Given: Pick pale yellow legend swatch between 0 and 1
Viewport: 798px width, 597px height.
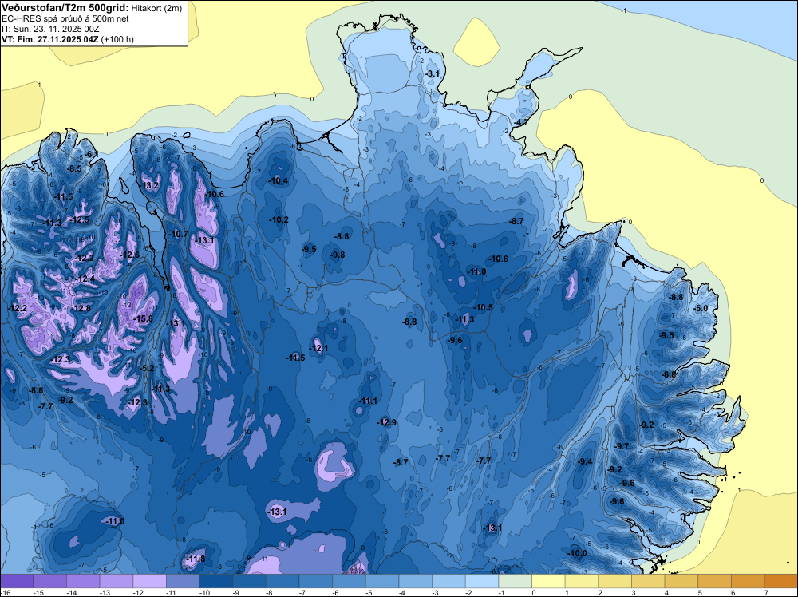Looking at the screenshot, I should coord(549,581).
